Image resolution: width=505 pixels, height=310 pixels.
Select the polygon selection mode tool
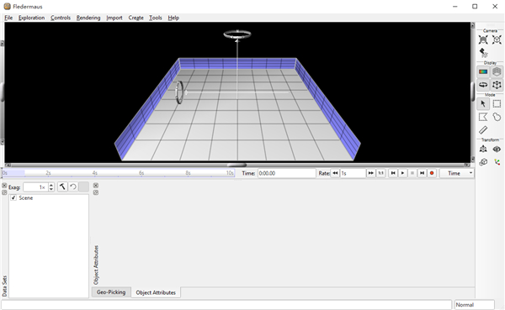(483, 117)
